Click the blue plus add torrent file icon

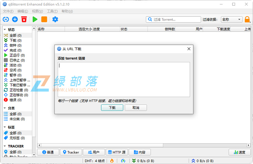tap(15, 20)
